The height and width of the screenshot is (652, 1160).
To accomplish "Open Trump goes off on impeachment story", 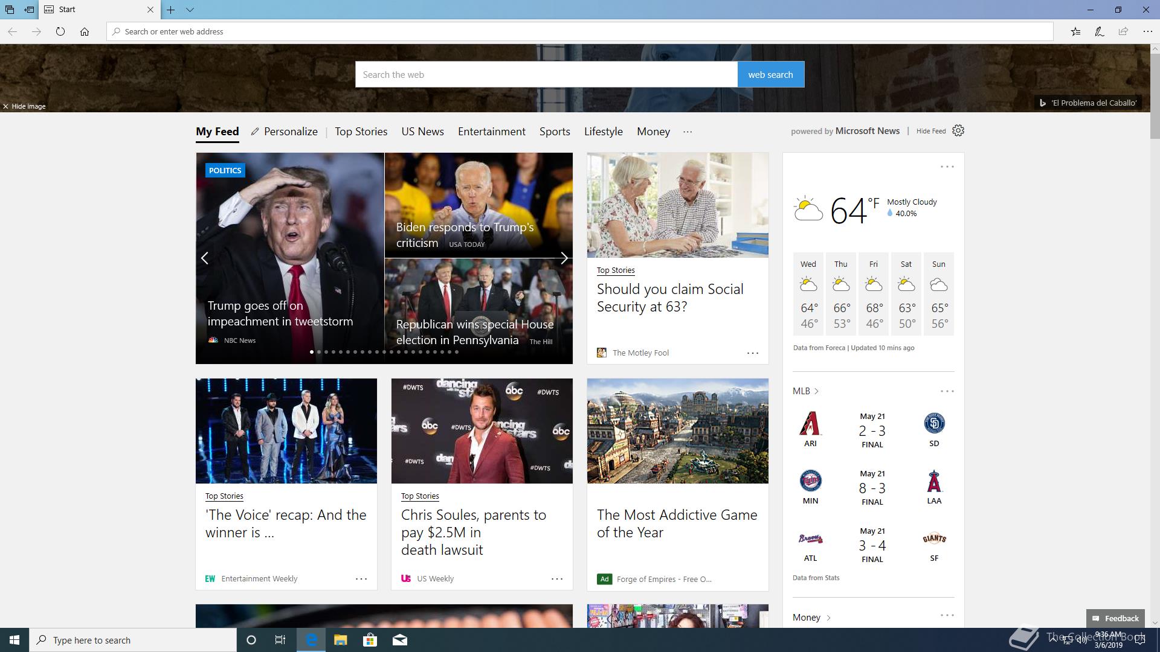I will coord(290,258).
